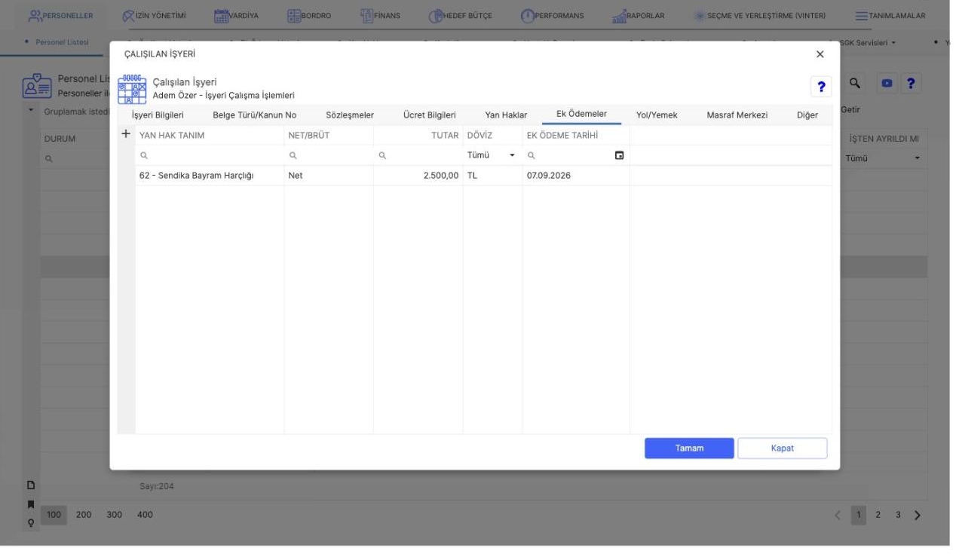Switch to the İşyeri Bilgileri tab
This screenshot has height=554, width=959.
pos(158,115)
